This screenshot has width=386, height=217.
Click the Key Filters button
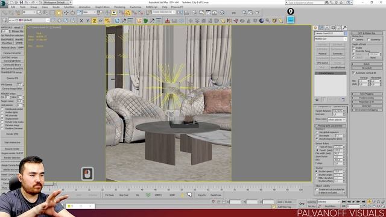click(x=331, y=206)
